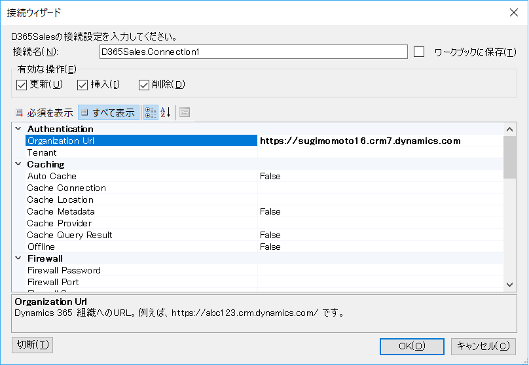Click 必須を表示 to show required only
The image size is (529, 365).
point(45,113)
